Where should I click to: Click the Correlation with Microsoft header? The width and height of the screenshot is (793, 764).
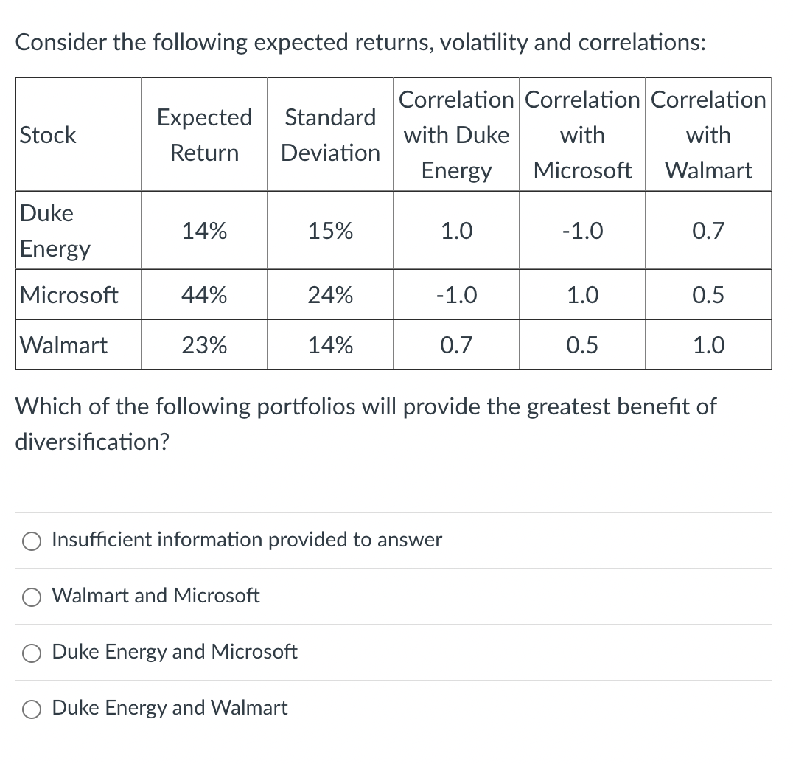coord(582,134)
